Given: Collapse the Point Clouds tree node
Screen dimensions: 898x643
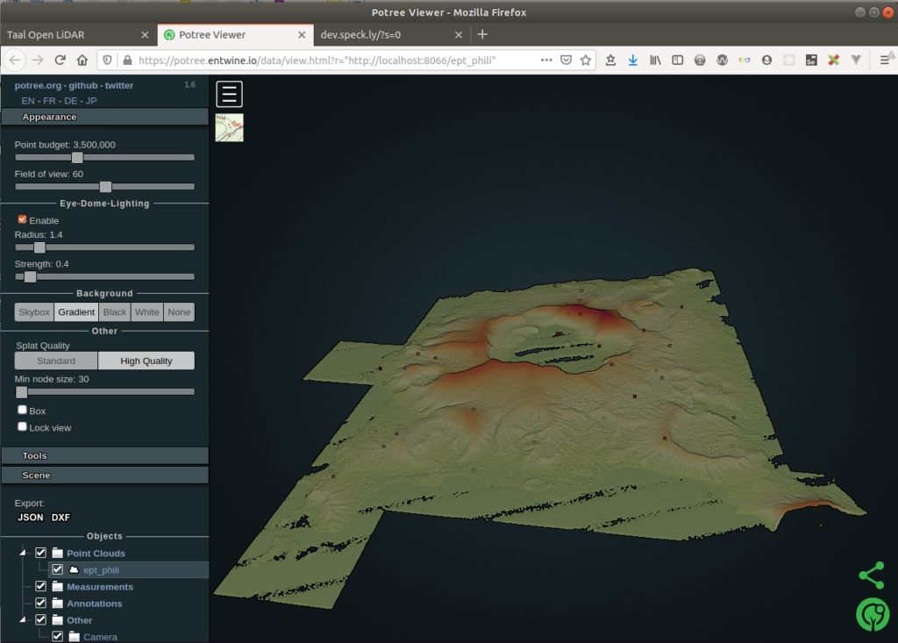Looking at the screenshot, I should pyautogui.click(x=23, y=553).
